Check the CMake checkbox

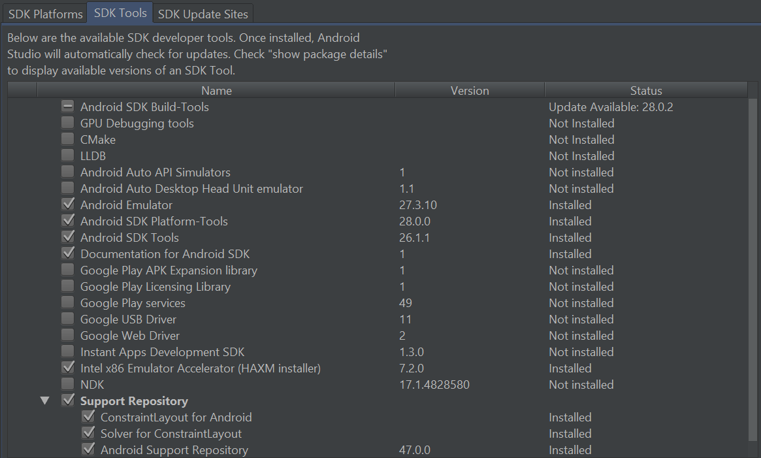pos(68,139)
